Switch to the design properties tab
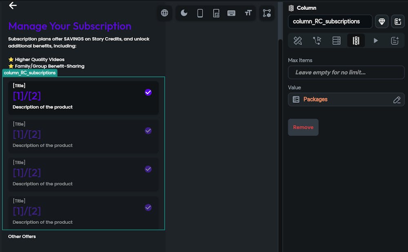The image size is (408, 252). click(x=298, y=41)
